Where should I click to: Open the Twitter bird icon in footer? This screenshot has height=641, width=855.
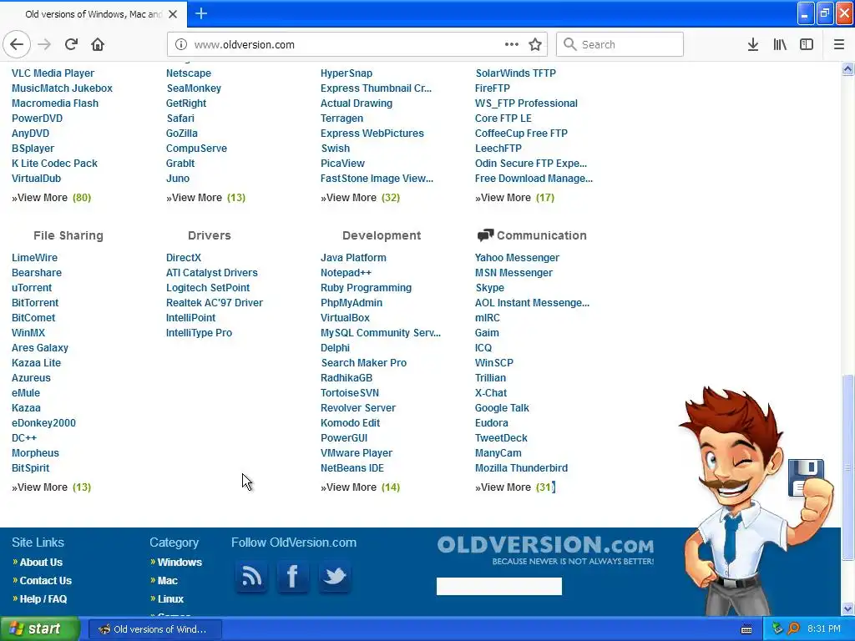(x=335, y=576)
